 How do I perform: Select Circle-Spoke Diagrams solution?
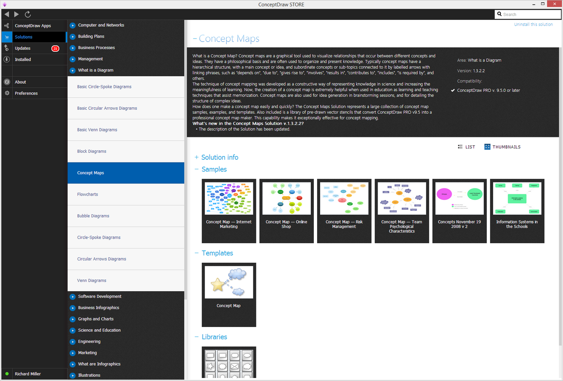126,238
